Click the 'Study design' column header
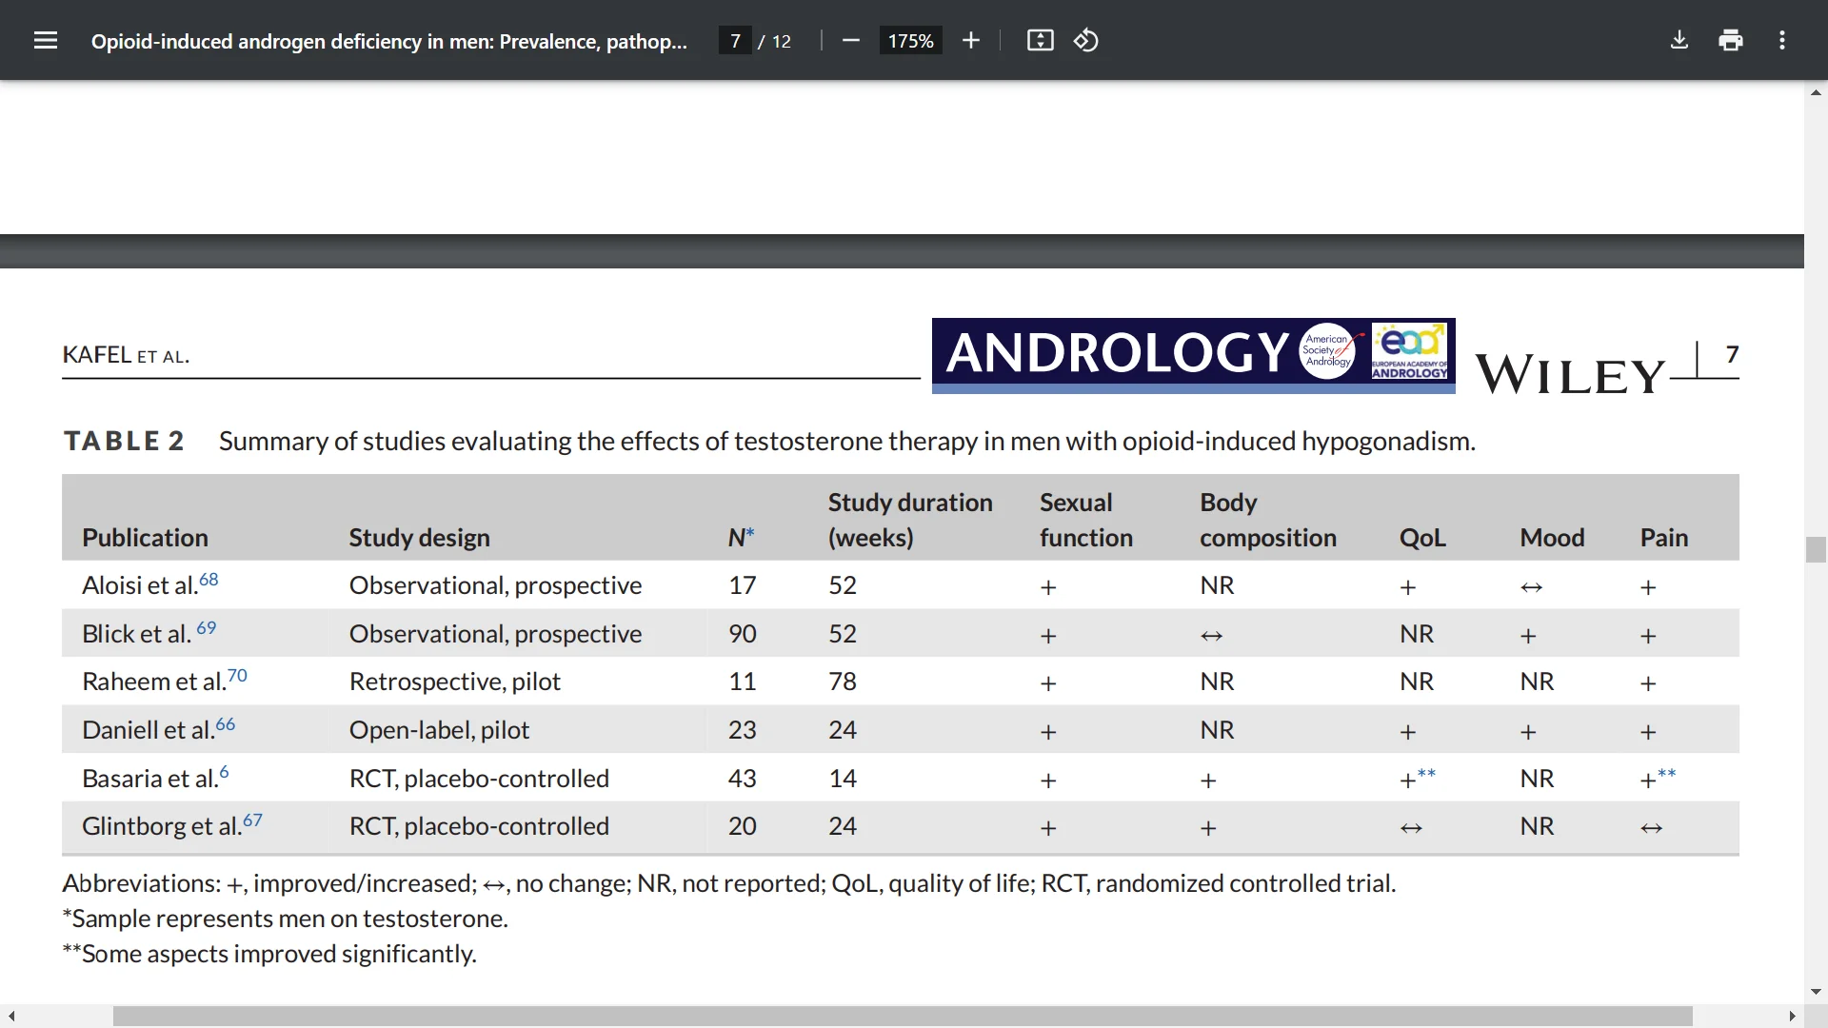This screenshot has width=1828, height=1028. (x=419, y=538)
